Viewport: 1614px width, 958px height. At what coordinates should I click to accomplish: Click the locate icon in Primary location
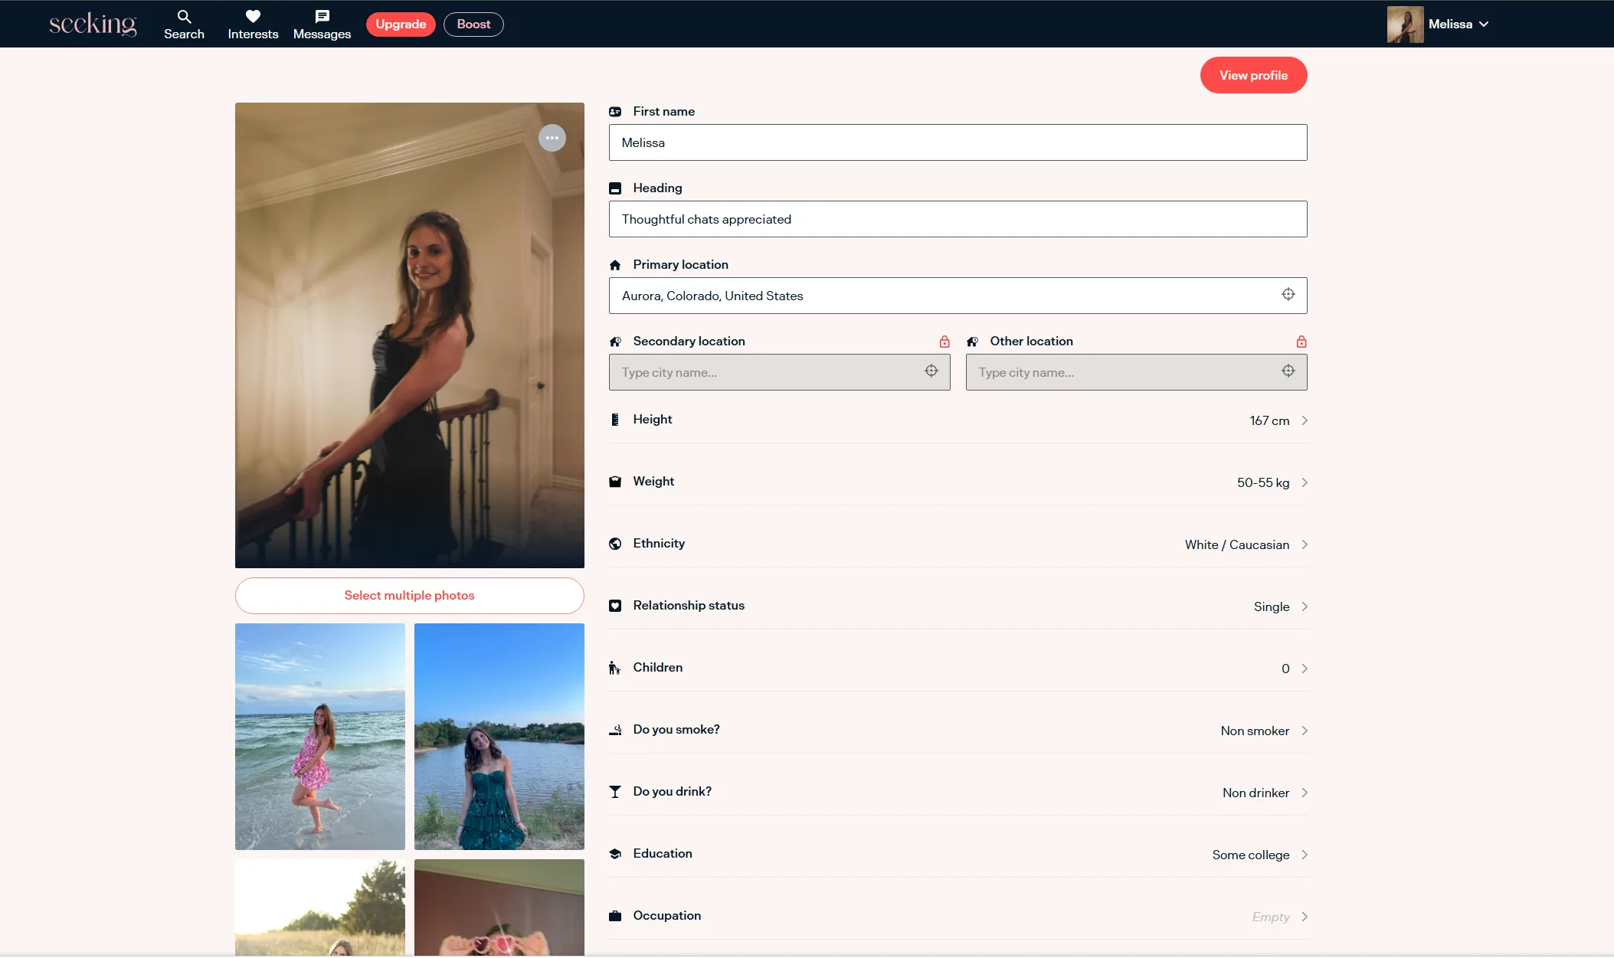(x=1288, y=295)
